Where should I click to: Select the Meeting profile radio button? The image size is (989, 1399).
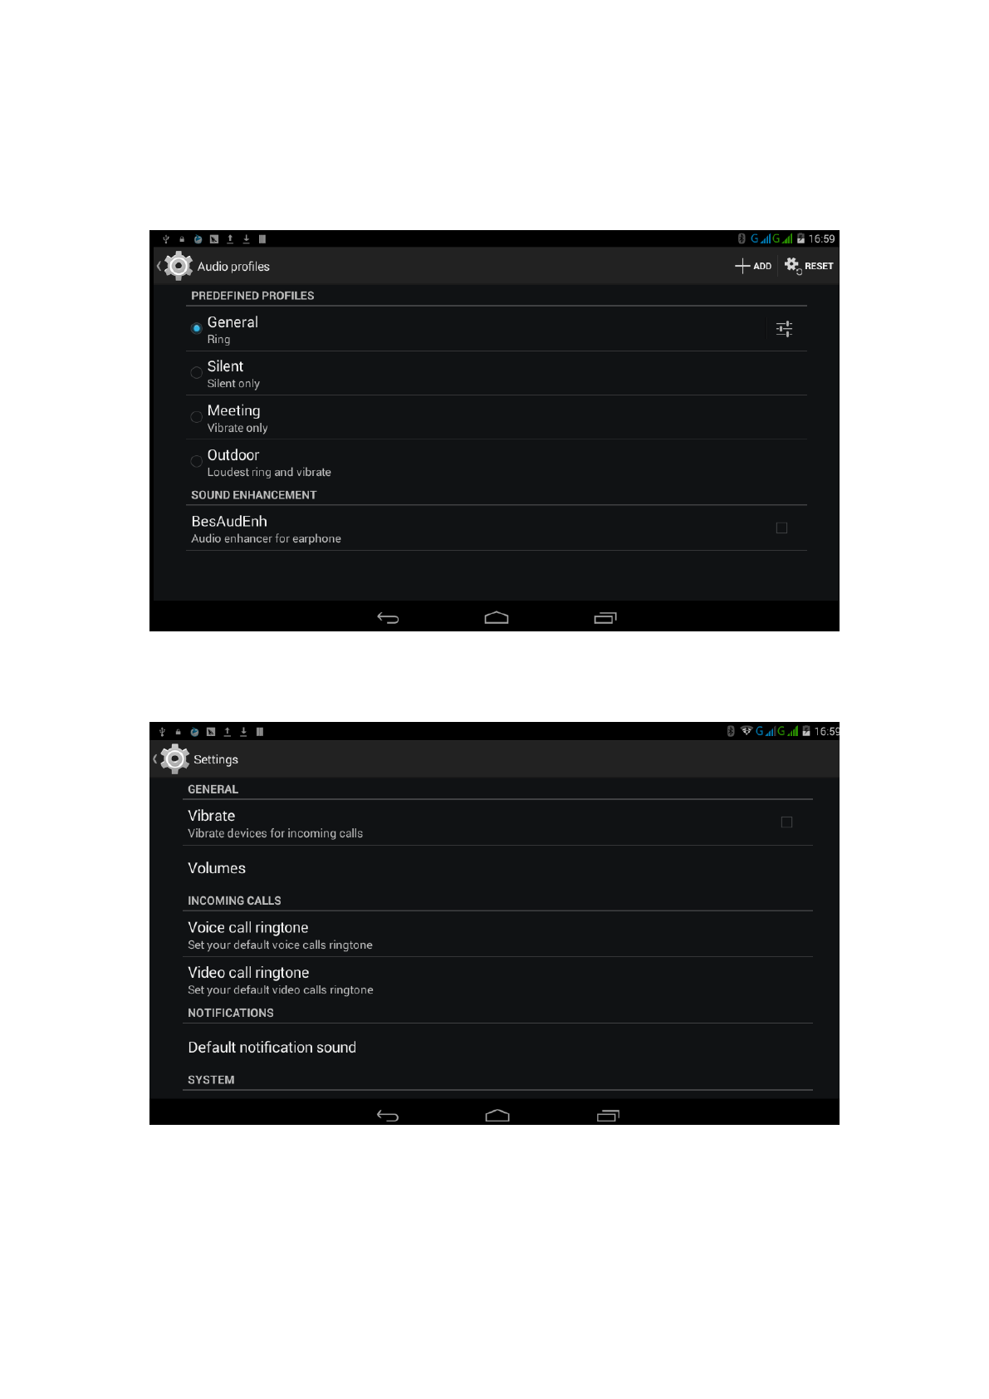coord(197,417)
